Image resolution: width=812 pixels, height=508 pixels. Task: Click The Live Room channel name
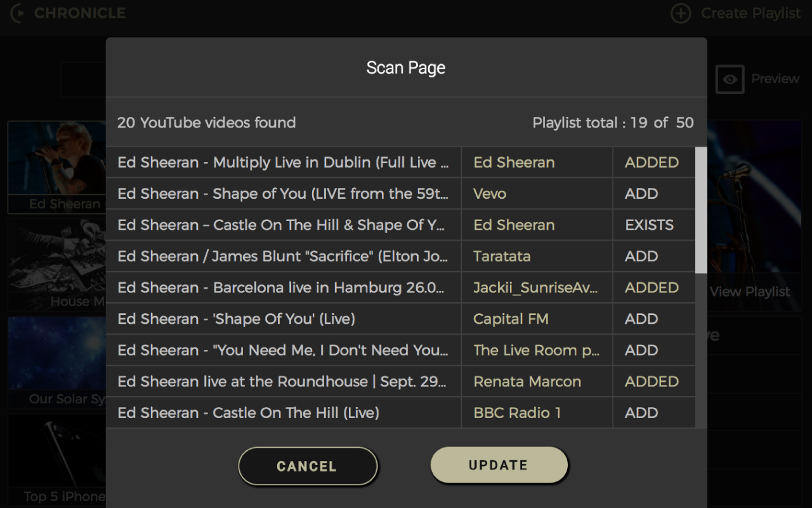click(x=537, y=351)
